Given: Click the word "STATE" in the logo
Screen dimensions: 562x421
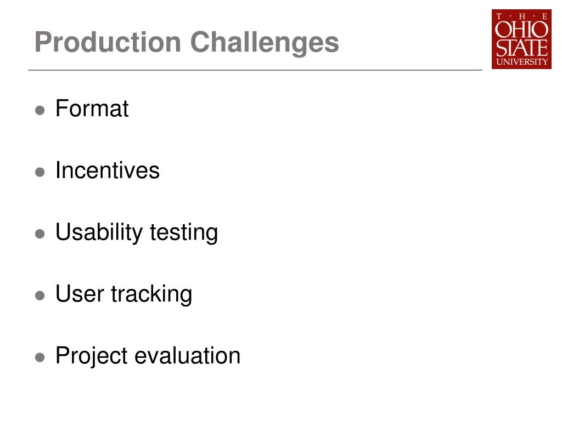Looking at the screenshot, I should [x=521, y=47].
